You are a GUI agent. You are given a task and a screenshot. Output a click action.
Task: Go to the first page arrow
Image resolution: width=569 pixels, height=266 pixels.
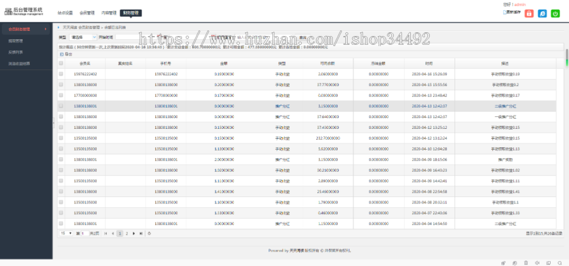[106, 233]
